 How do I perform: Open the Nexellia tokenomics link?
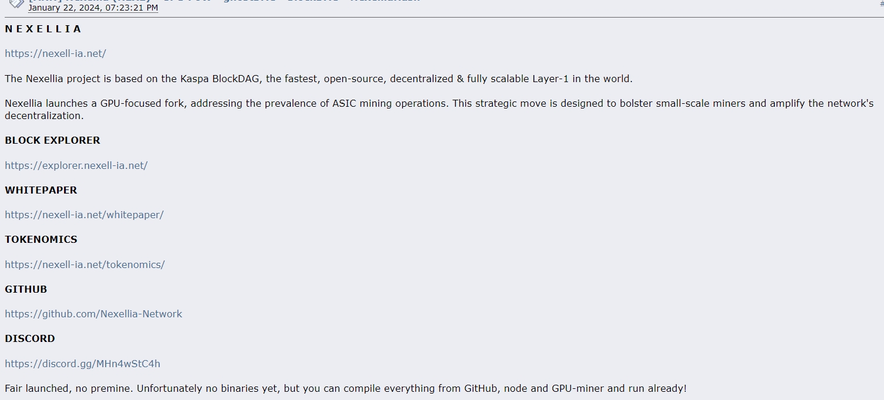point(85,265)
